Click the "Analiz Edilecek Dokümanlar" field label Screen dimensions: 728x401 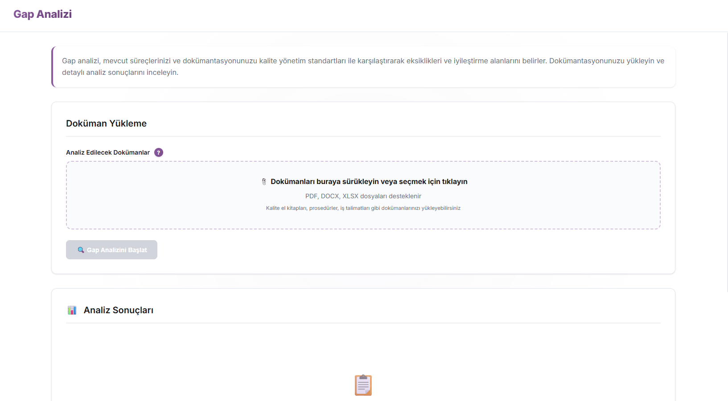point(108,152)
